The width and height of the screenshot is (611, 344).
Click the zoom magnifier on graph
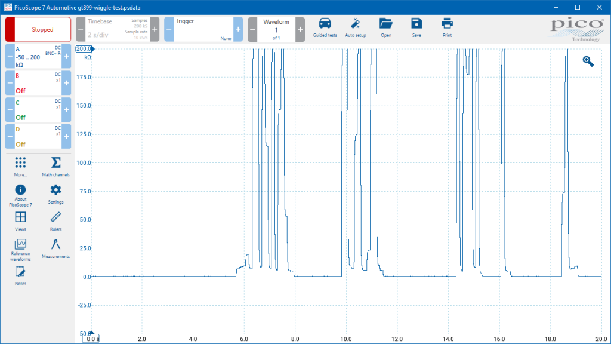coord(588,62)
